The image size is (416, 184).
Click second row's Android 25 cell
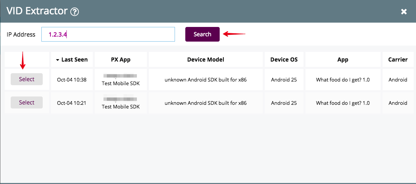point(284,103)
